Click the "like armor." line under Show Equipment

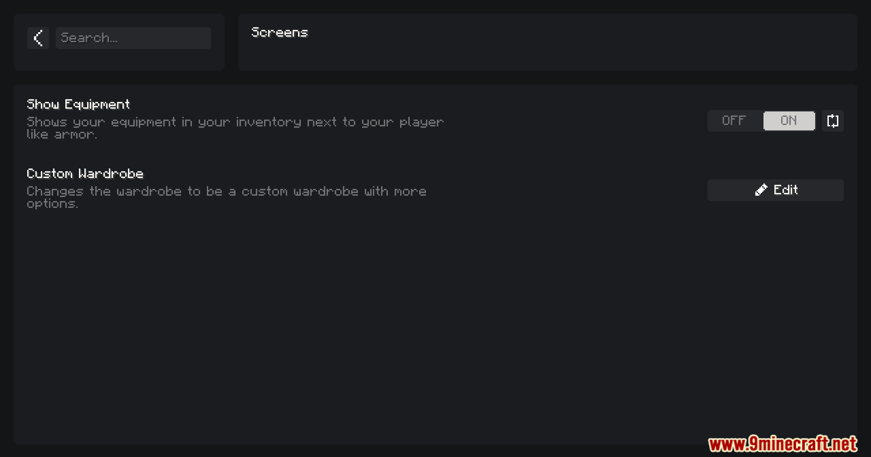click(62, 135)
